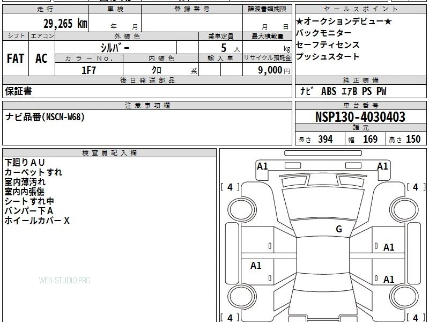The height and width of the screenshot is (322, 429).
Task: Select color number 1F7
Action: click(88, 70)
